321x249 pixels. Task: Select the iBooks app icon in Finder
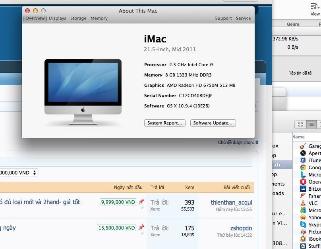pos(303,239)
